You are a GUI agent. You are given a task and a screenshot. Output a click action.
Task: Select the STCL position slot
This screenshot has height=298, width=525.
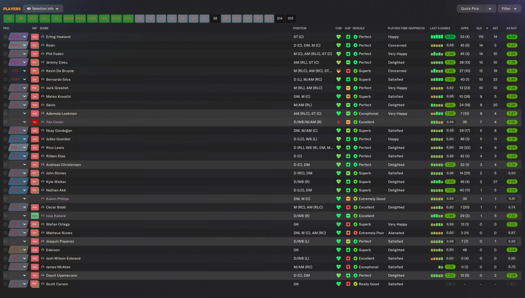[128, 18]
